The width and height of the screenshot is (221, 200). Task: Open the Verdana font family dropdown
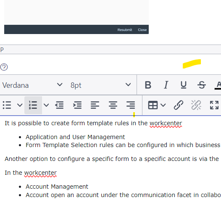[32, 85]
